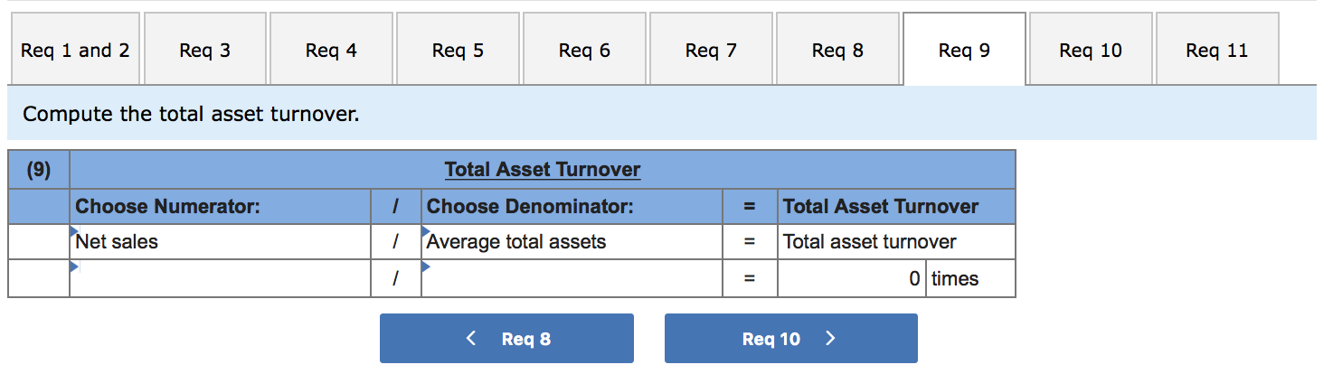Click the result cell showing 0
Image resolution: width=1333 pixels, height=374 pixels.
(852, 278)
